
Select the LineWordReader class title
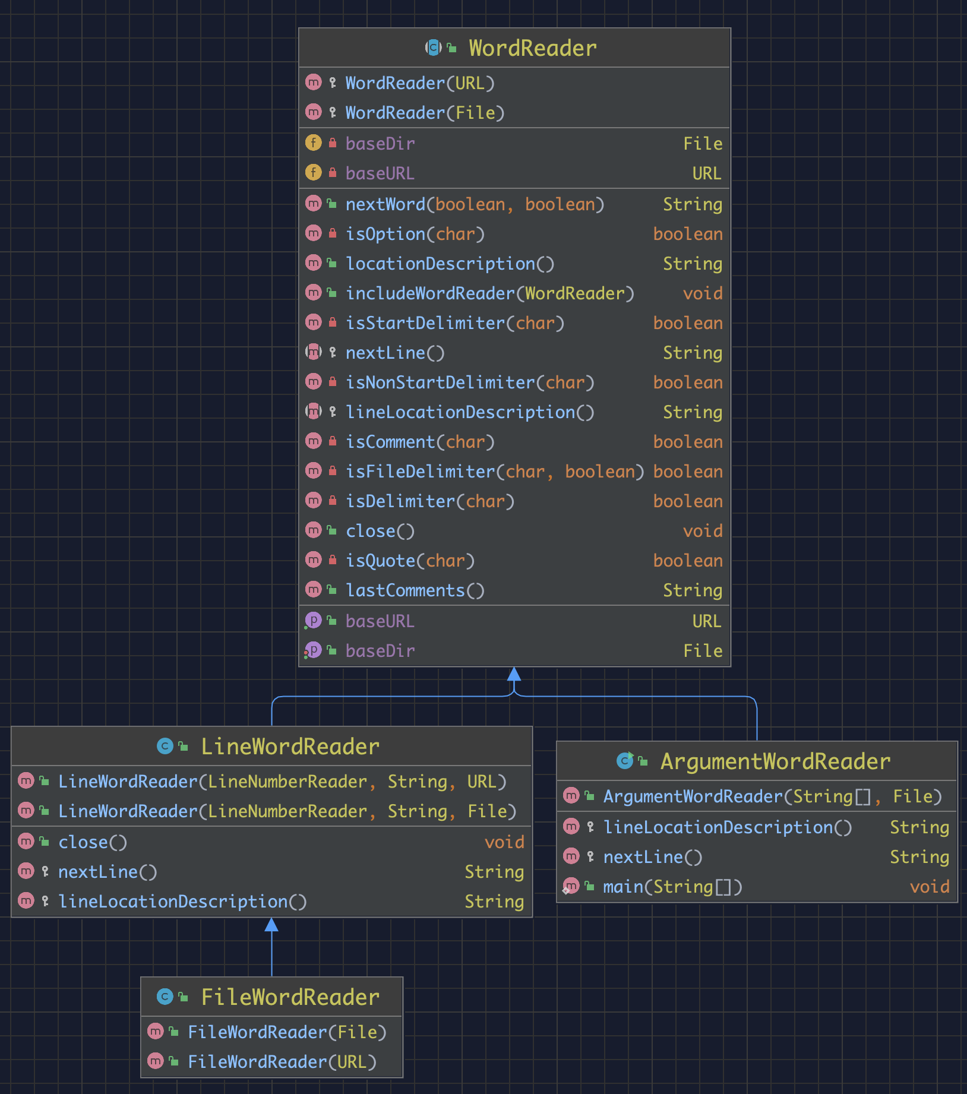[290, 747]
